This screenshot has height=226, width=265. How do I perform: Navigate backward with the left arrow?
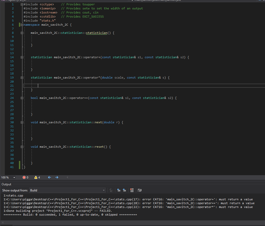(50, 177)
